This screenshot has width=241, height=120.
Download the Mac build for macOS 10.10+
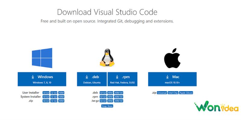[x=172, y=79]
